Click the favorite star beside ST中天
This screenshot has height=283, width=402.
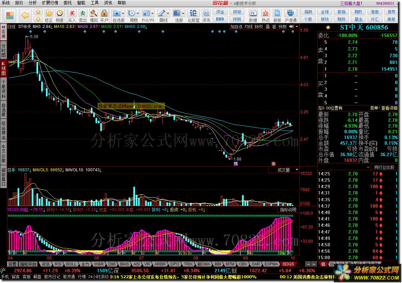tap(328, 27)
